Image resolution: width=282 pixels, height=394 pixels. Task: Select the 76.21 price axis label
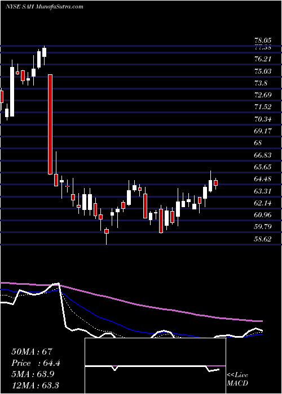263,59
